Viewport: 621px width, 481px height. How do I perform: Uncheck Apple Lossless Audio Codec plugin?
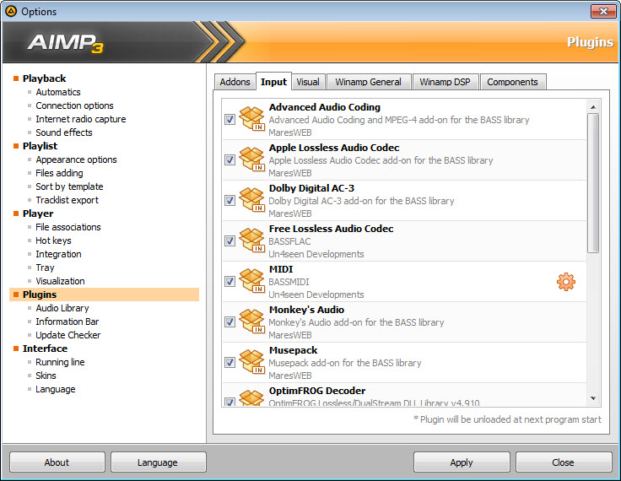[229, 159]
